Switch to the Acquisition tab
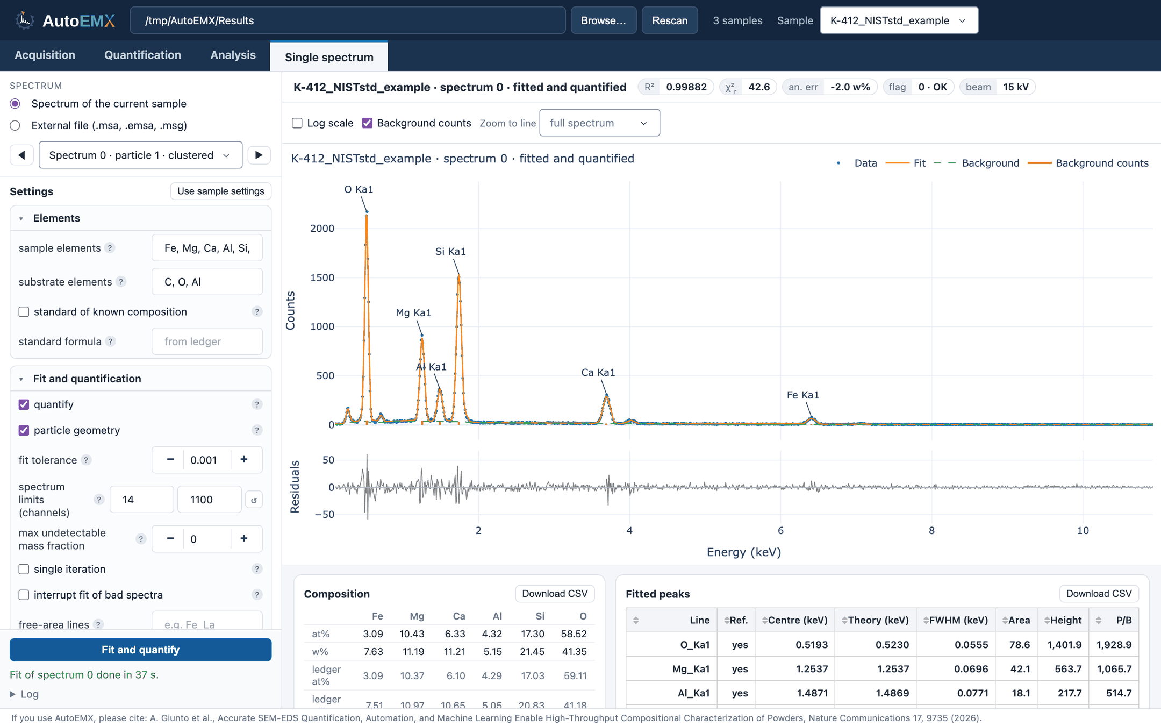Image resolution: width=1161 pixels, height=726 pixels. coord(45,55)
